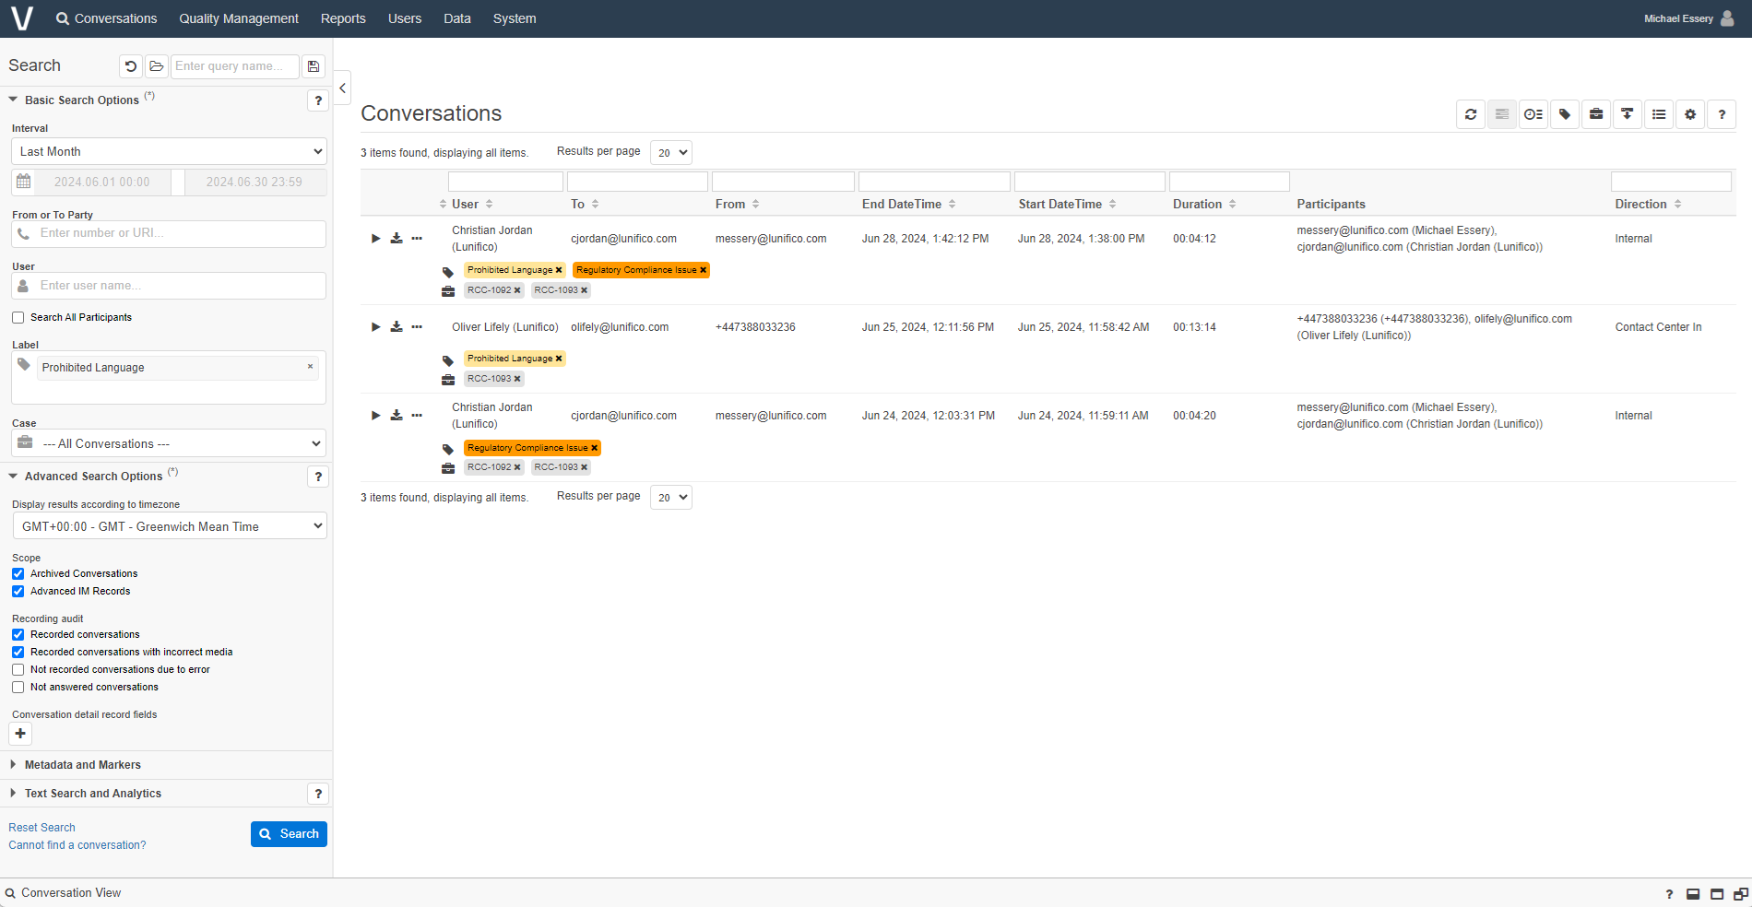Viewport: 1752px width, 907px height.
Task: Open the Interval dropdown showing Last Month
Action: [168, 150]
